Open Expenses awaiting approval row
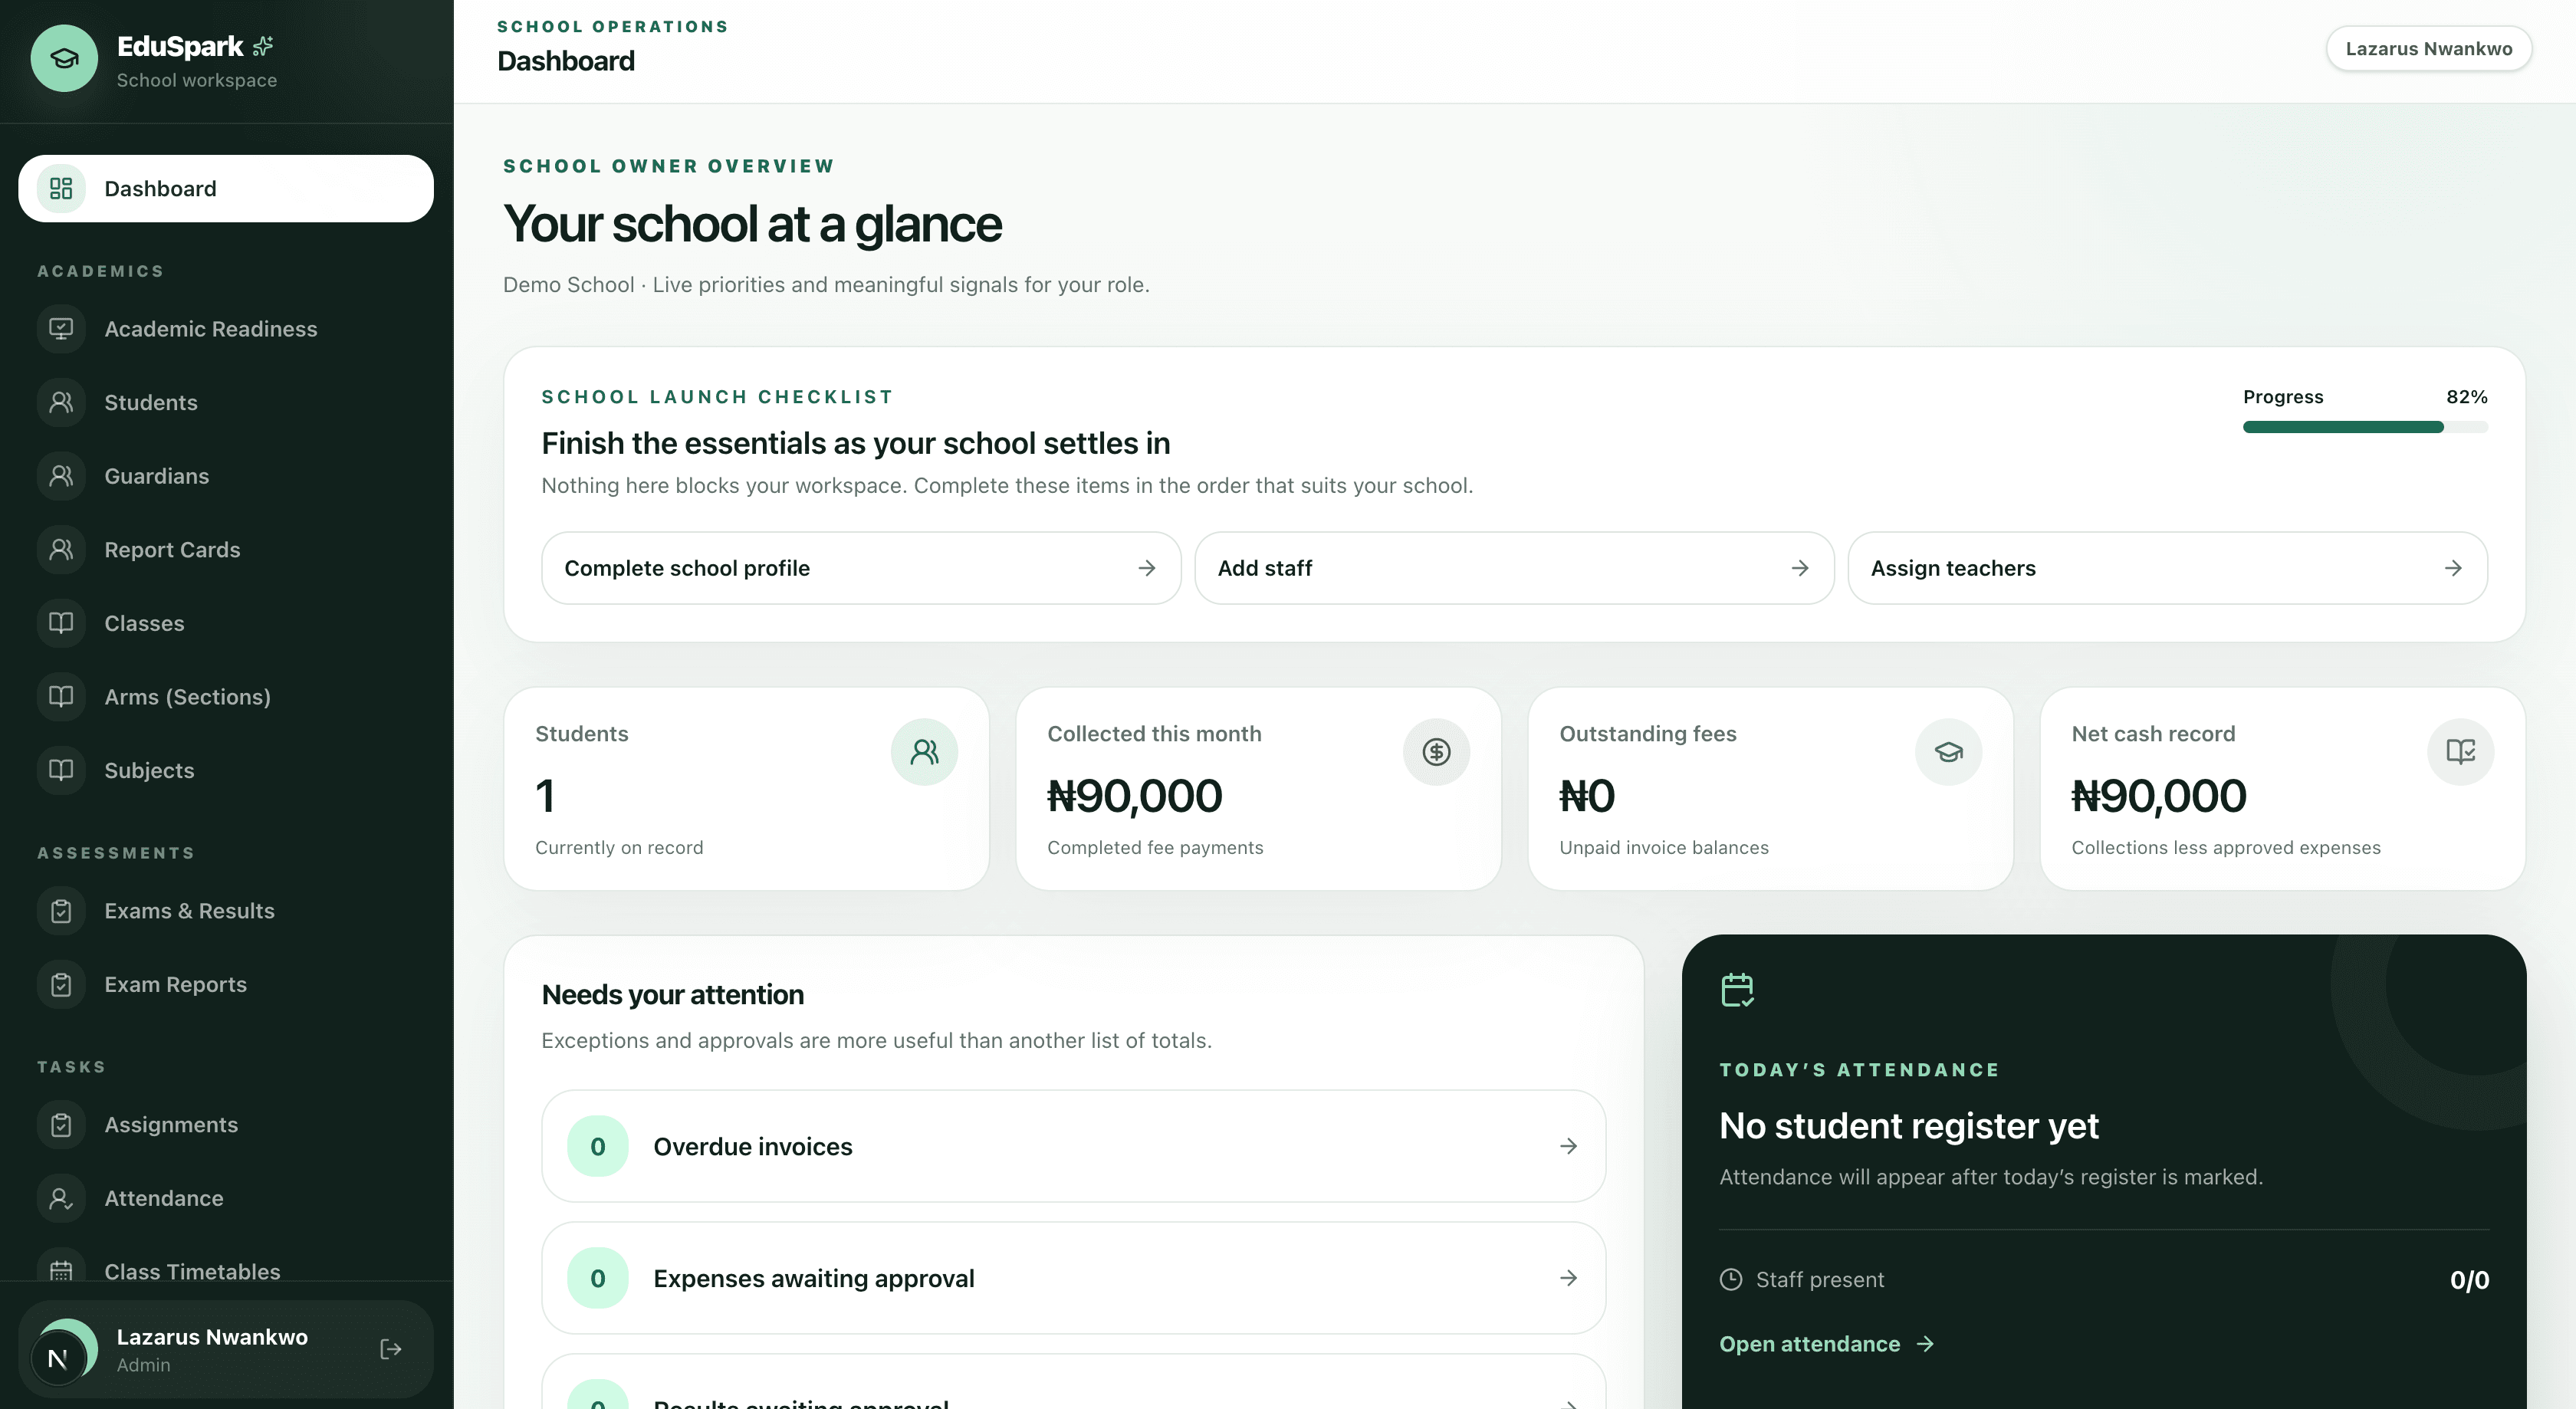This screenshot has width=2576, height=1409. point(1073,1278)
